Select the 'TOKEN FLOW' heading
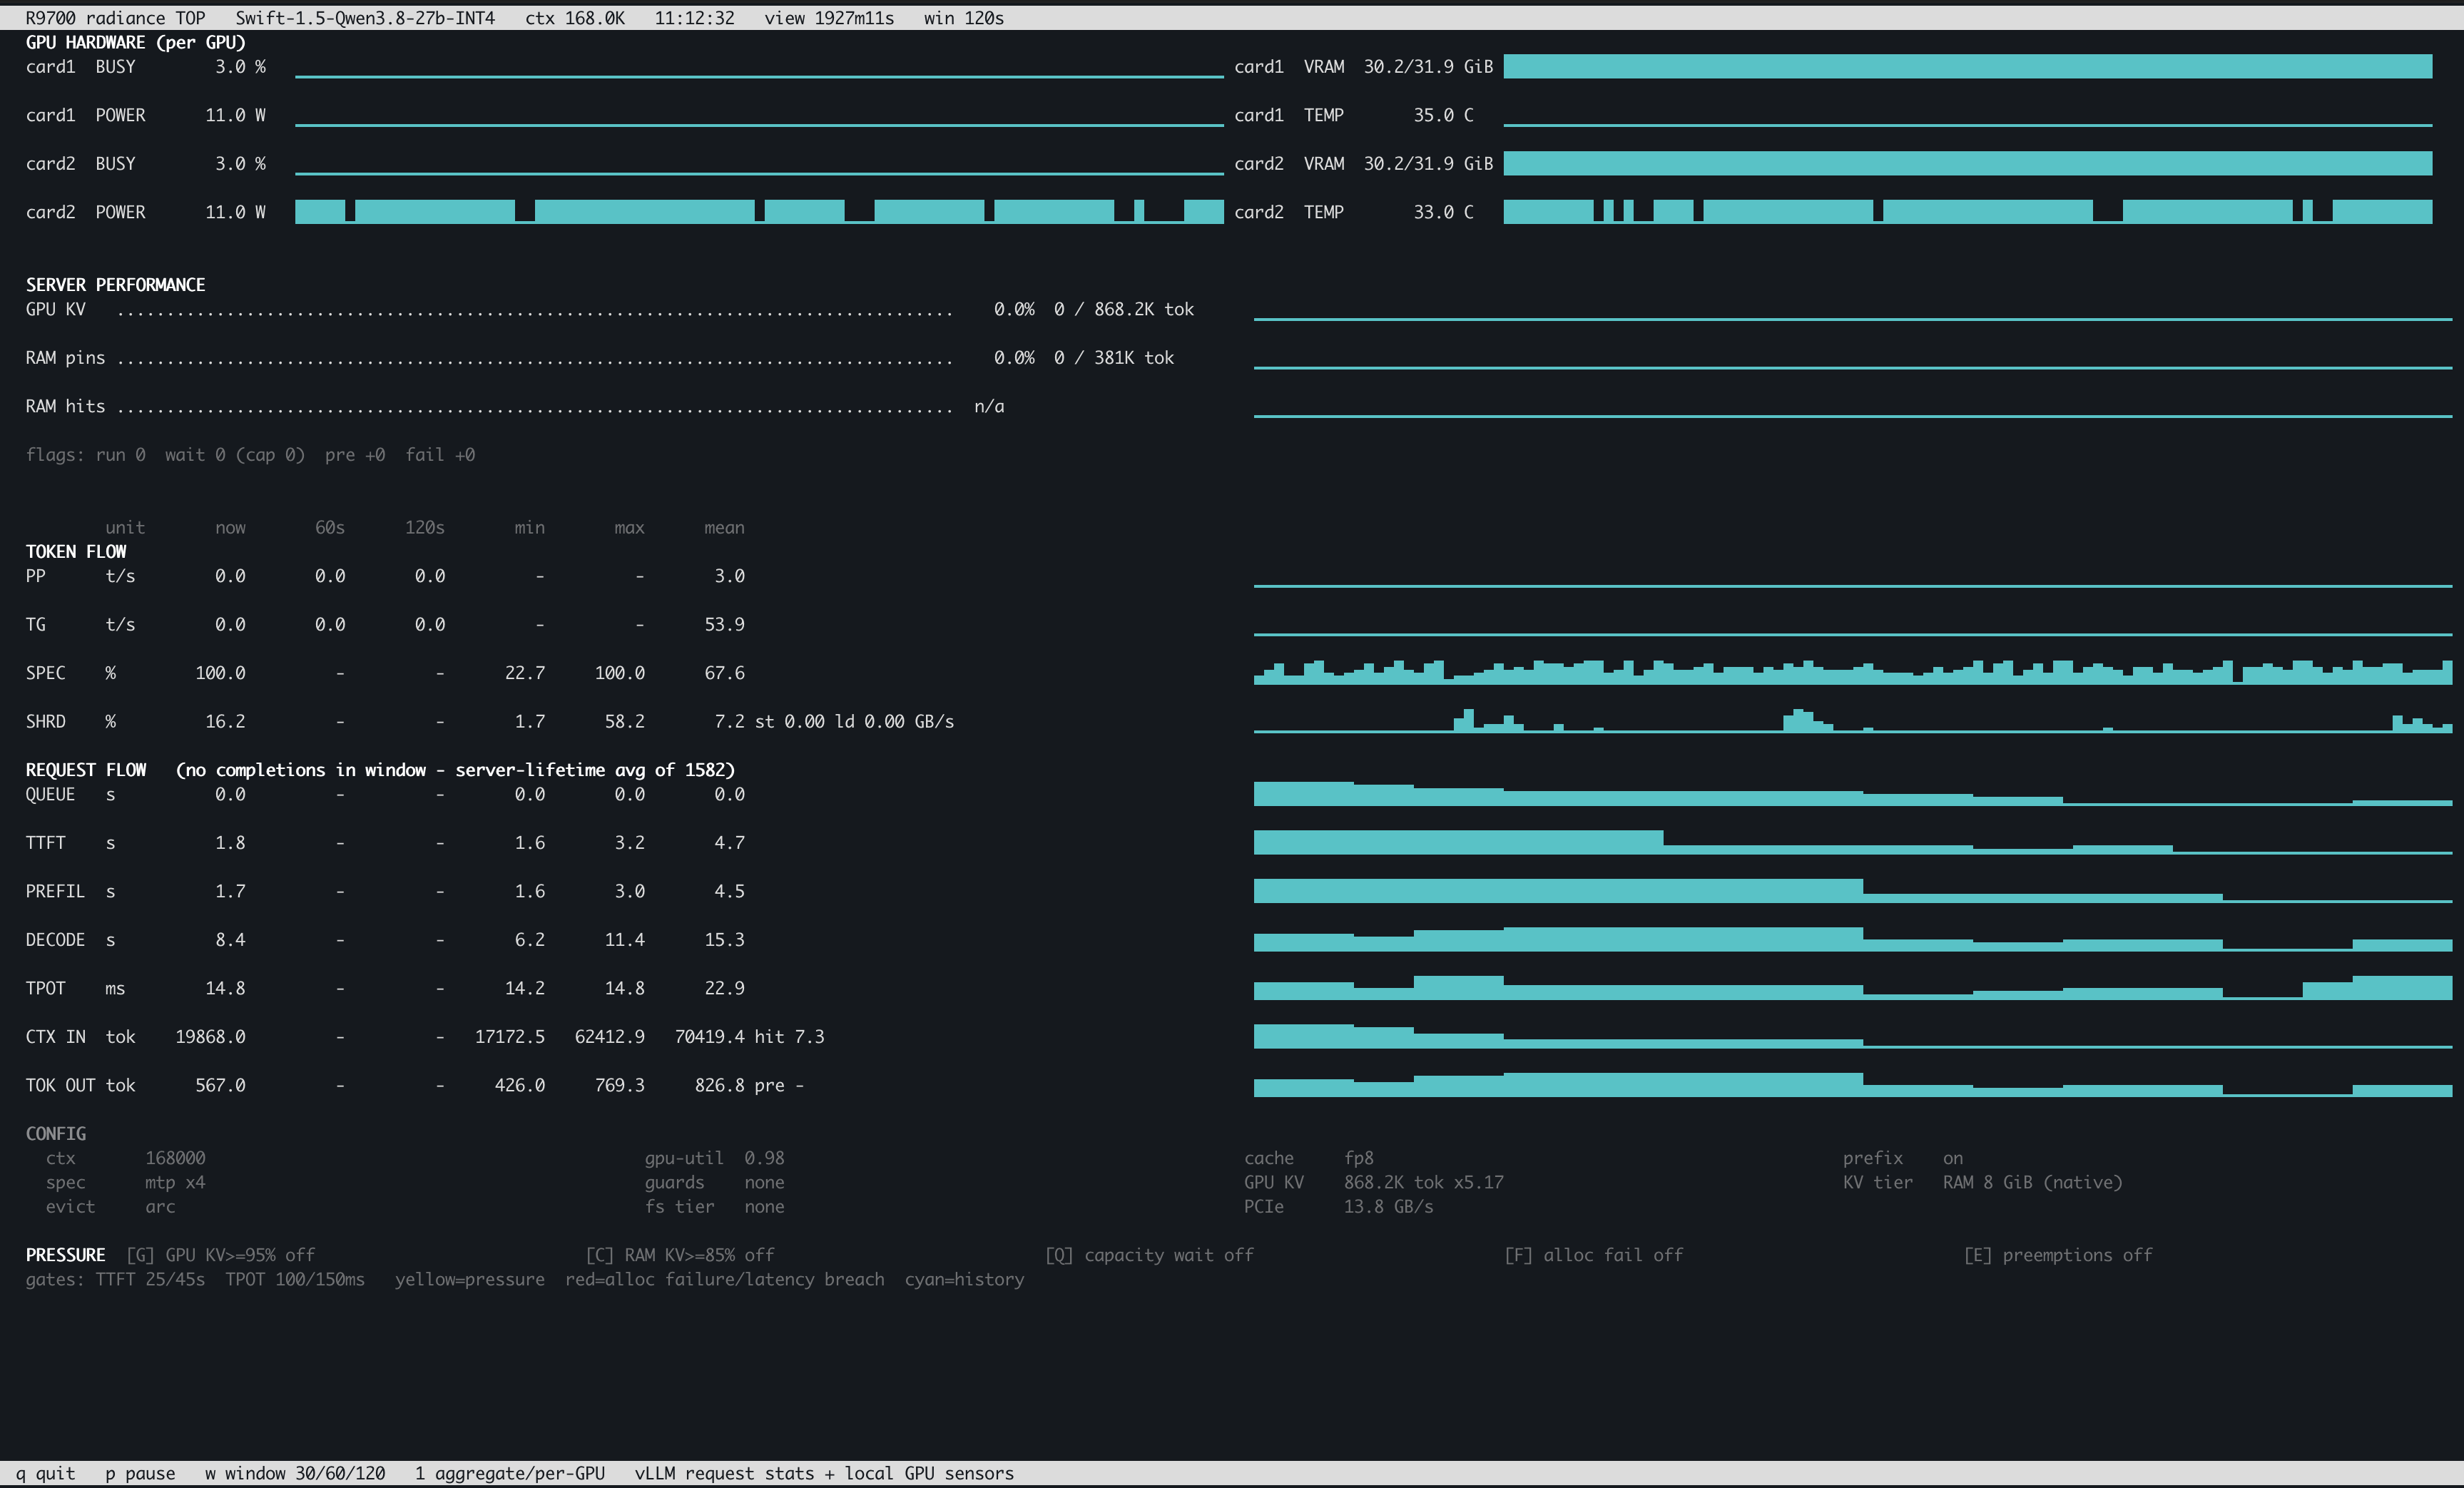The image size is (2464, 1488). (76, 552)
